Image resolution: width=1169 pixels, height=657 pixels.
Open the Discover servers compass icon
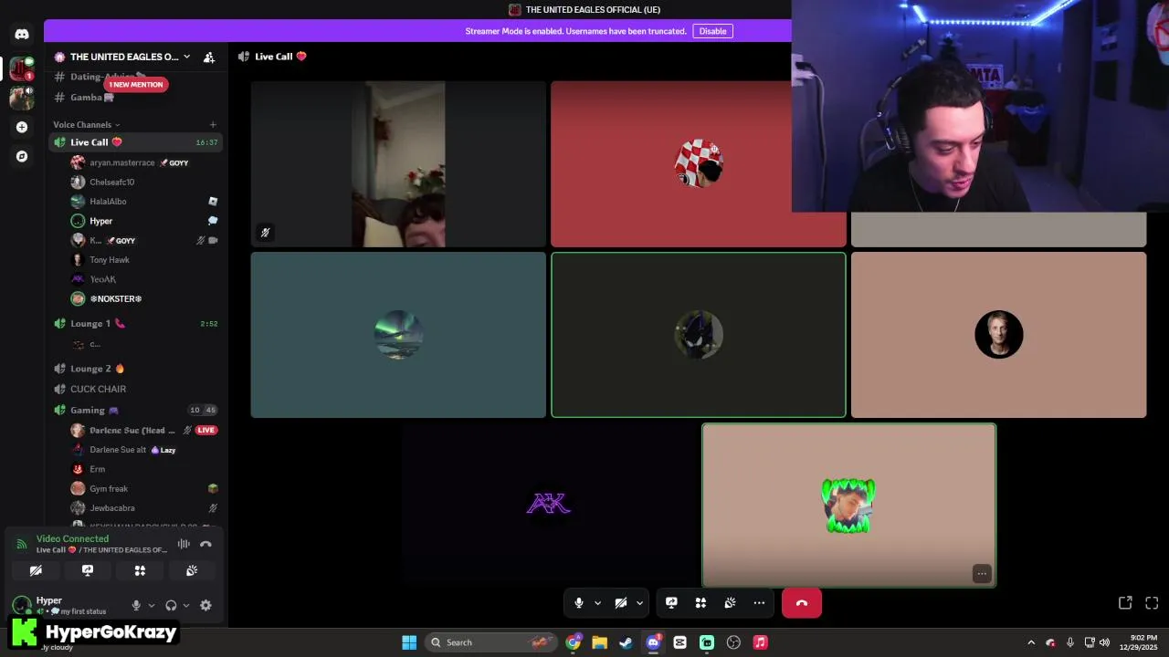[x=22, y=156]
